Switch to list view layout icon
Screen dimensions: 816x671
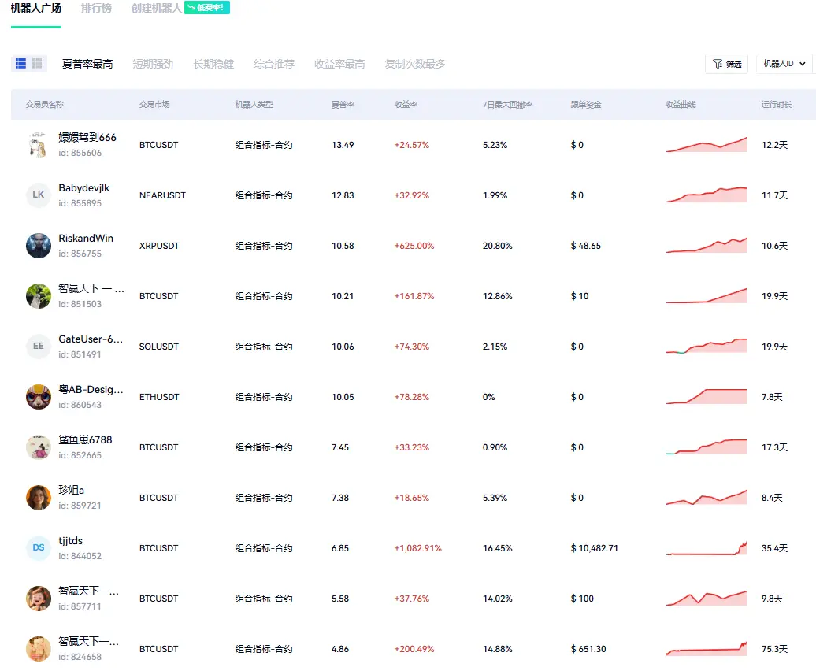[20, 64]
